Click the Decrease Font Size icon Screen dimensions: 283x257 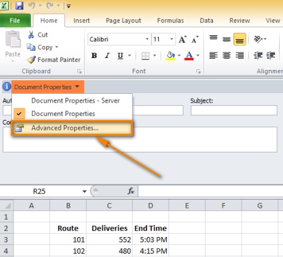coord(195,39)
